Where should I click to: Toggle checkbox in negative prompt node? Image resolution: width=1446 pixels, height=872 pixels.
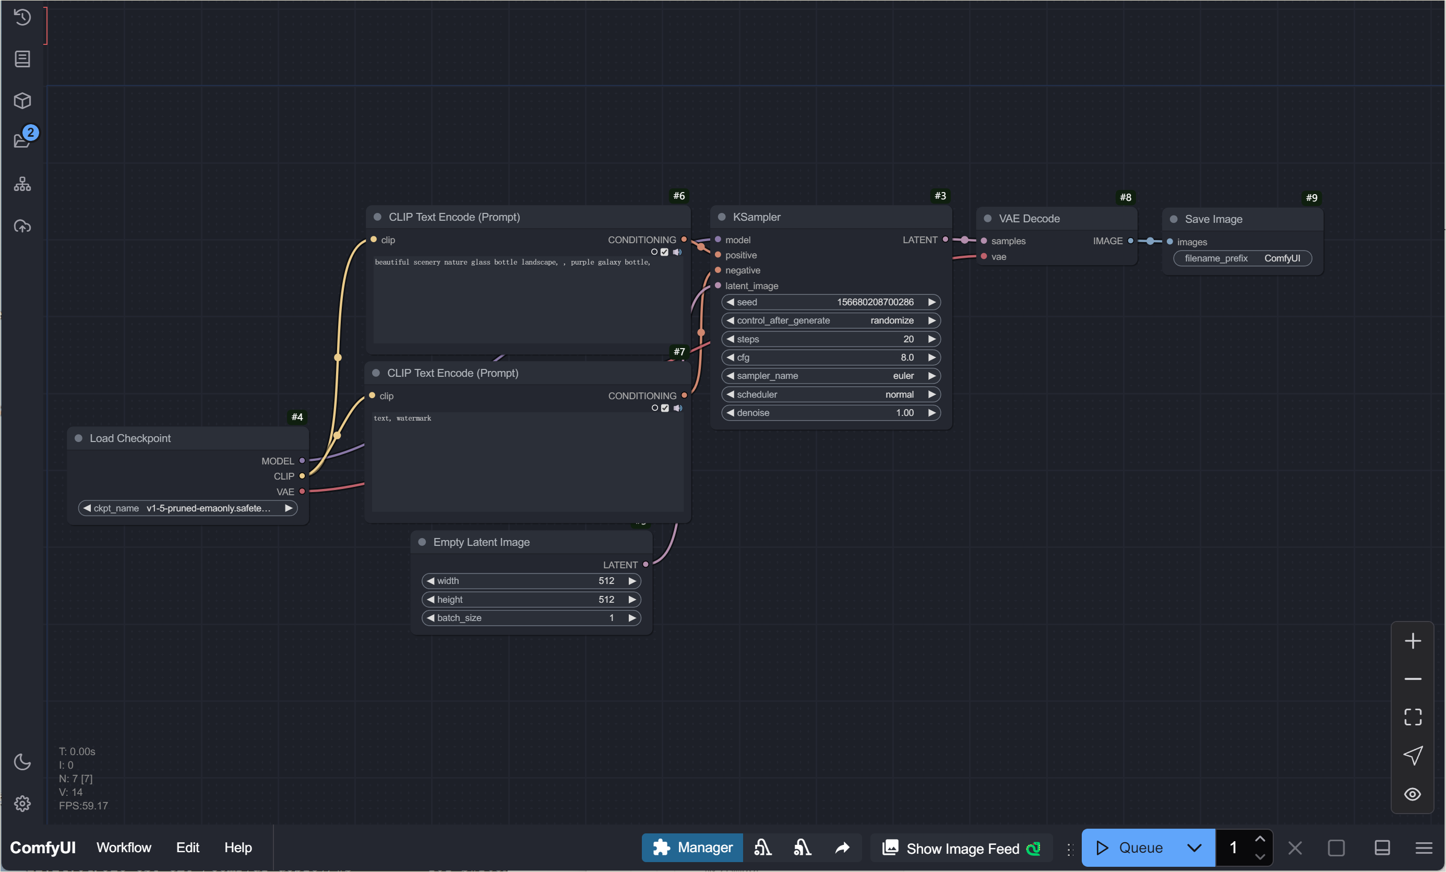[x=664, y=408]
